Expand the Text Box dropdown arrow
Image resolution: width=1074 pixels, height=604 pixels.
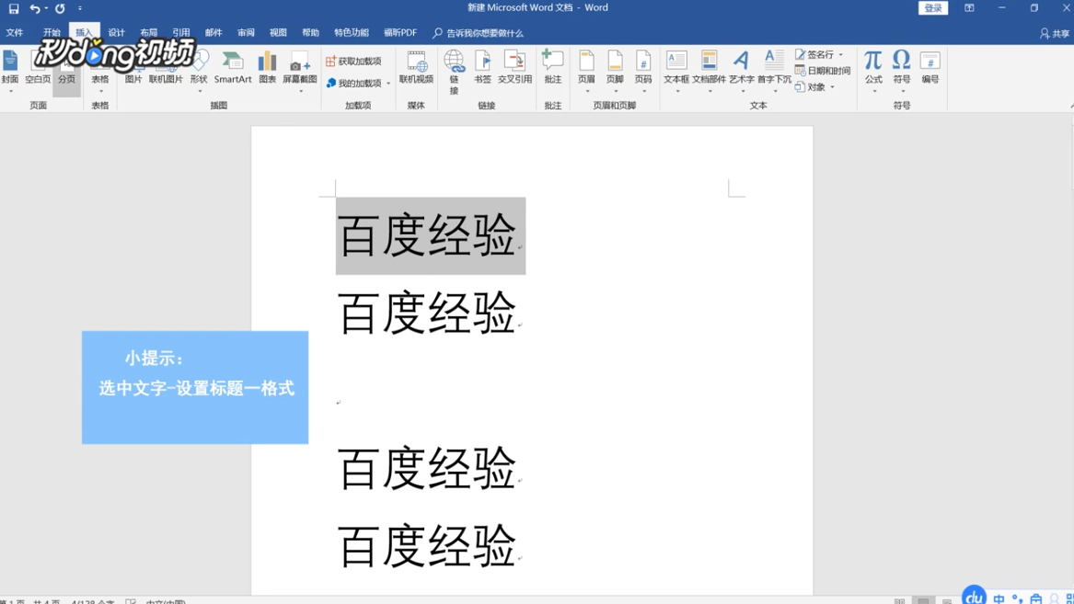tap(676, 90)
